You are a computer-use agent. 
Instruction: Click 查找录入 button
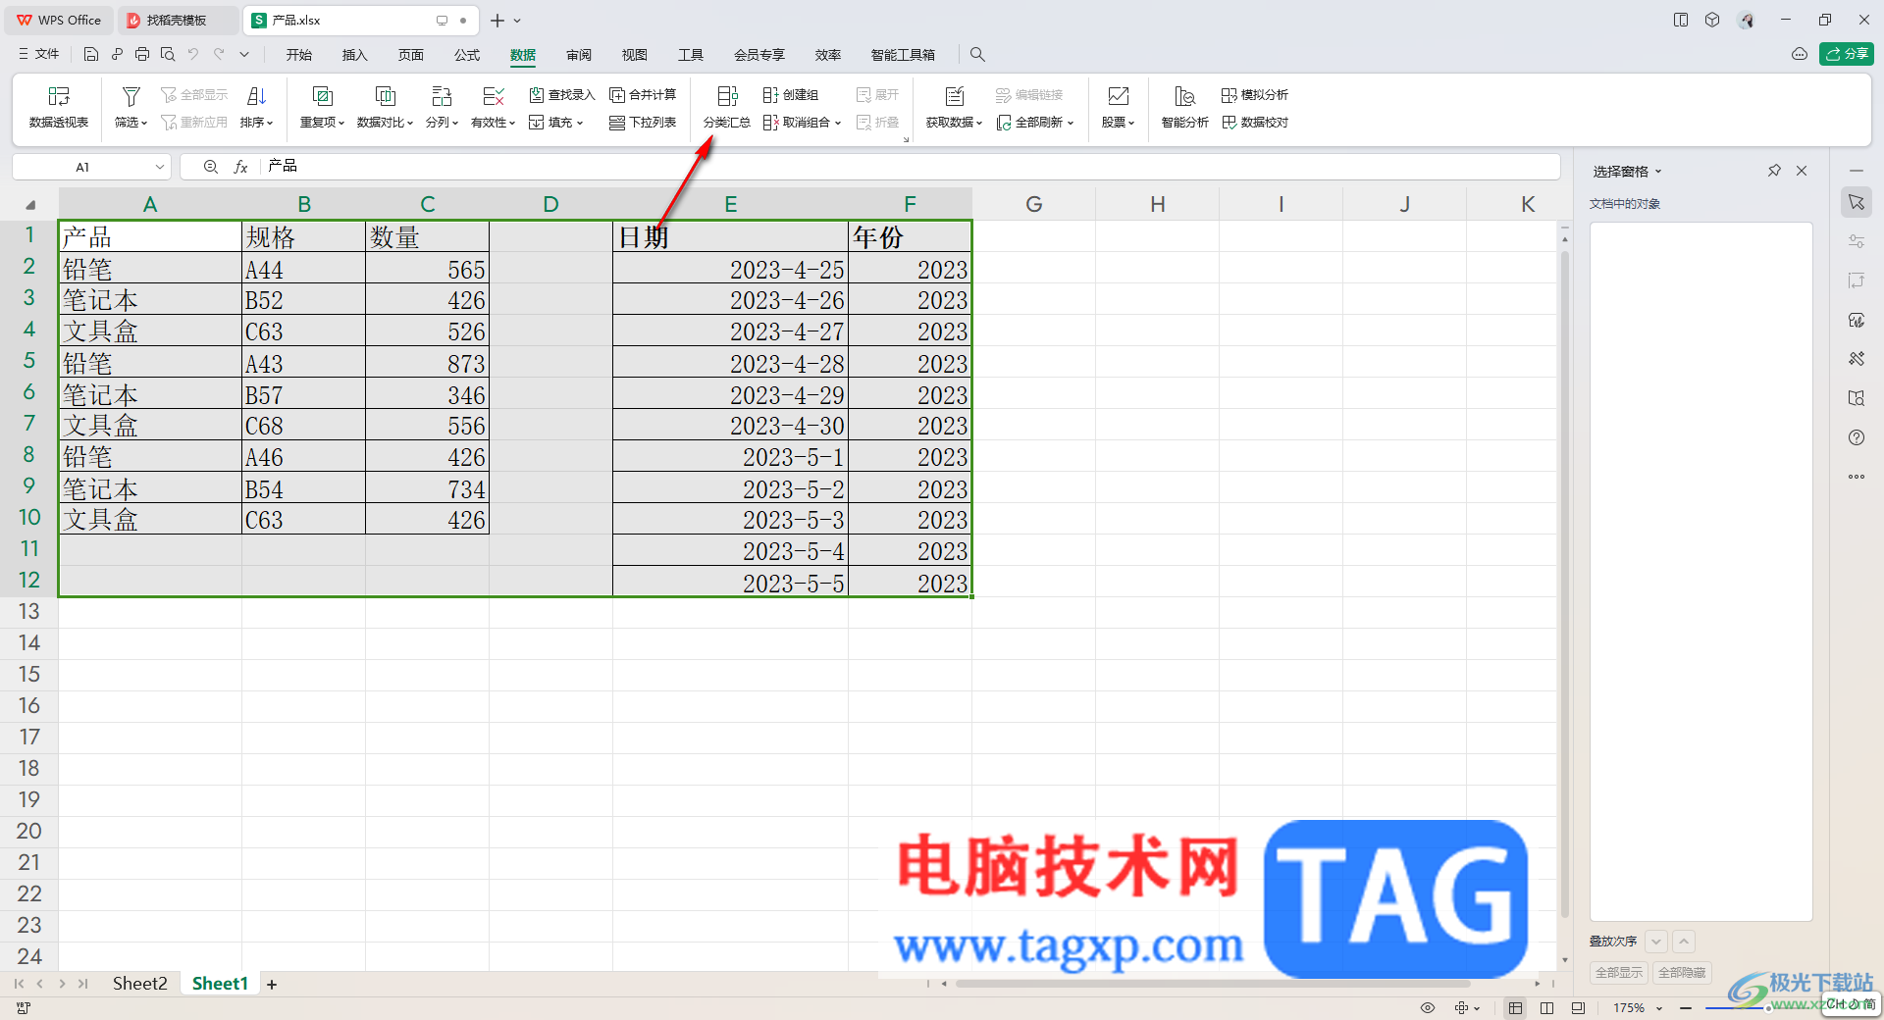562,95
